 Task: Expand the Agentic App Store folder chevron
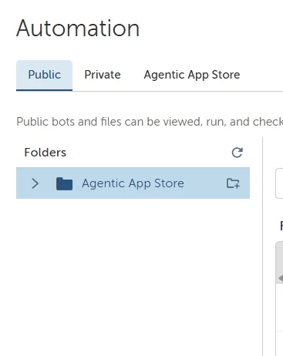pyautogui.click(x=35, y=183)
